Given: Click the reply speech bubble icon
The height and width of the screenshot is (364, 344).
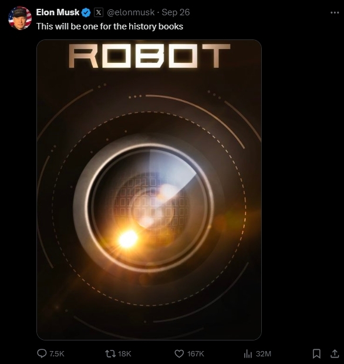Looking at the screenshot, I should (42, 353).
